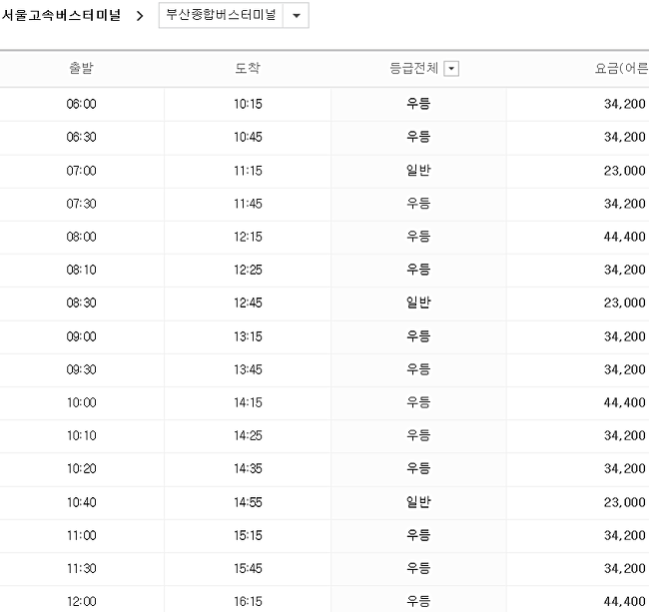Click the 등급전체 header label
Screen dimensions: 649x612
(x=414, y=68)
